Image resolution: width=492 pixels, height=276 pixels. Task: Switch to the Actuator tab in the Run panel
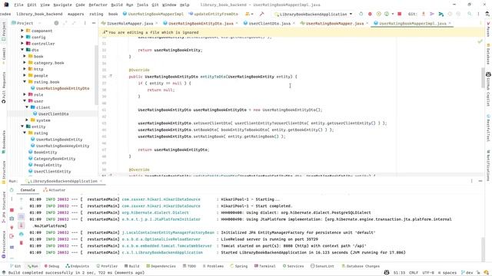[x=55, y=190]
